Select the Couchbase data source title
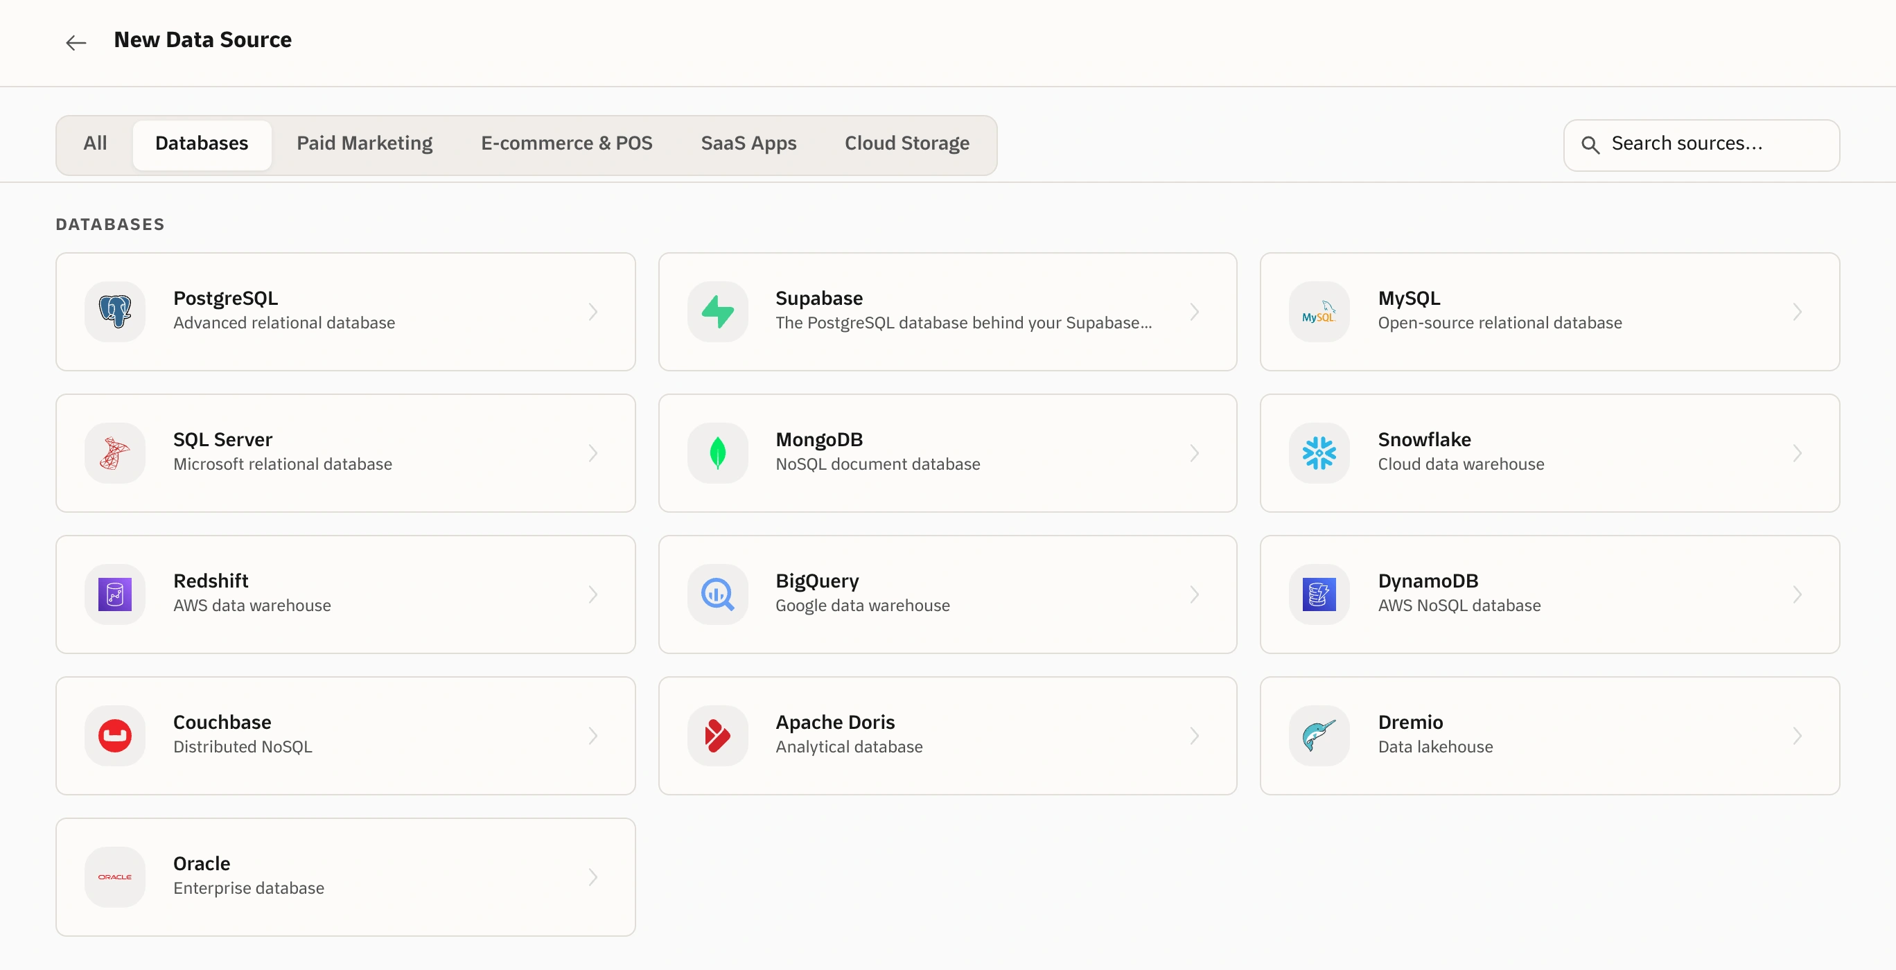This screenshot has height=970, width=1896. 222,722
